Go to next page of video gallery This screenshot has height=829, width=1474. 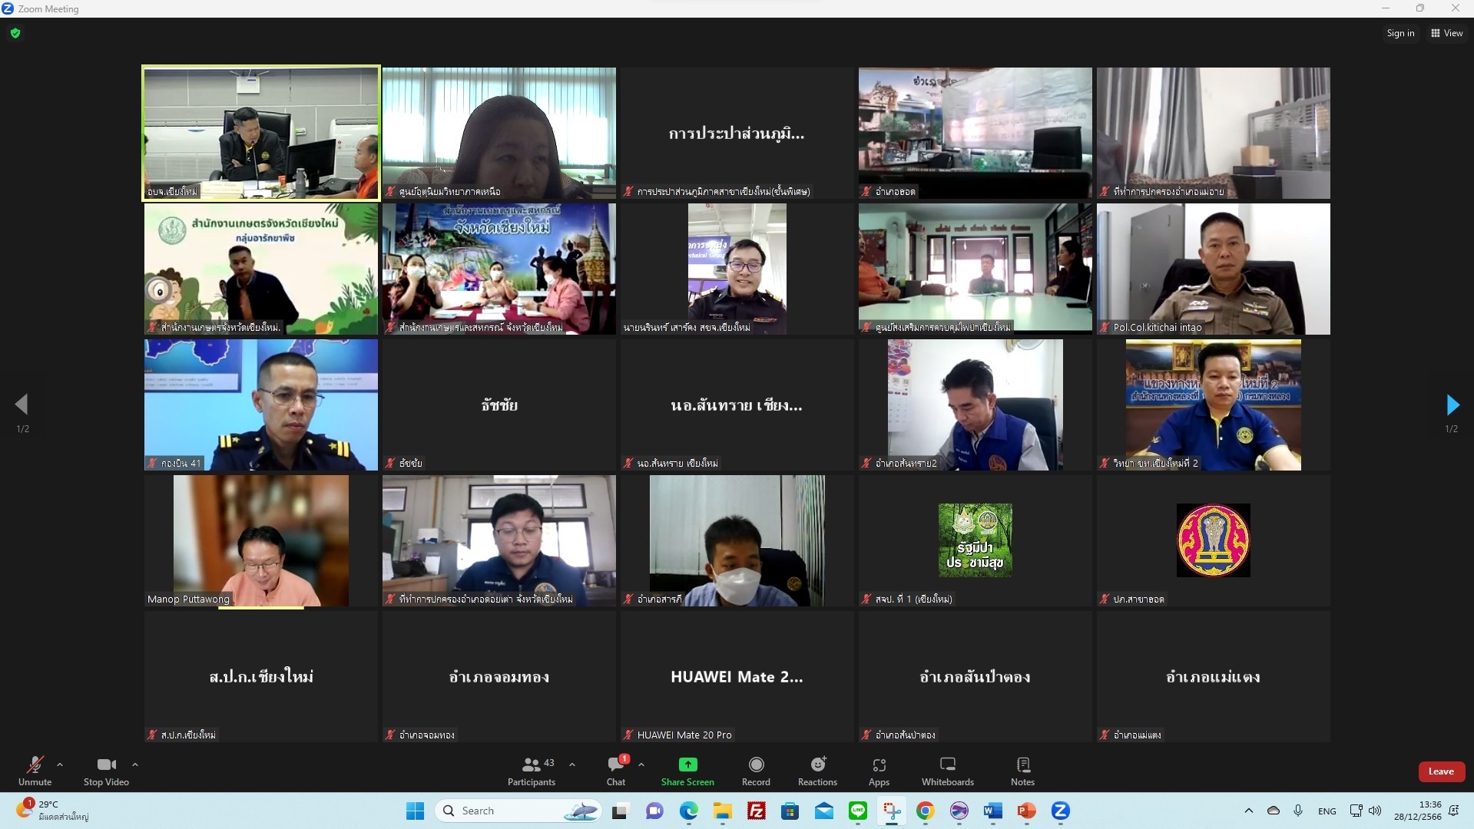[x=1452, y=405]
